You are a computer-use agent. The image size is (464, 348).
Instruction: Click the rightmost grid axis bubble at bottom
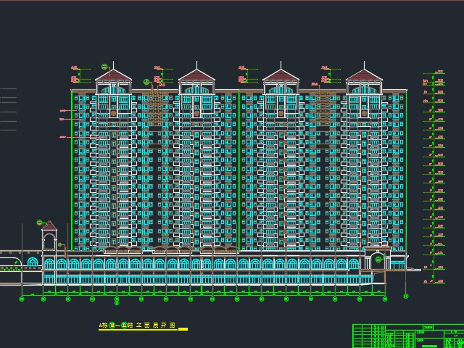[405, 296]
